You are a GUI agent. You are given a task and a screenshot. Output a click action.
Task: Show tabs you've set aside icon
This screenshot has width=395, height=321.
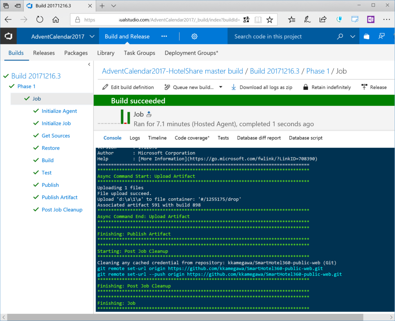click(6, 6)
